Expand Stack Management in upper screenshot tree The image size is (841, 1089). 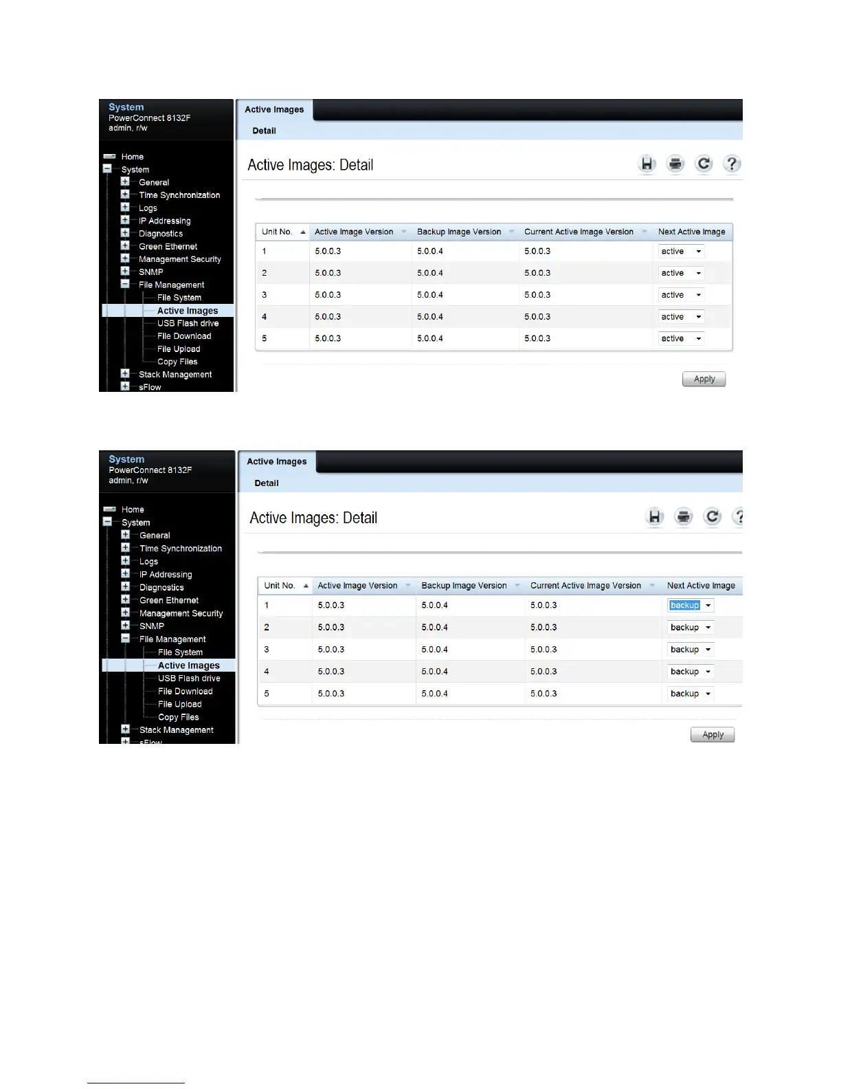(x=125, y=374)
